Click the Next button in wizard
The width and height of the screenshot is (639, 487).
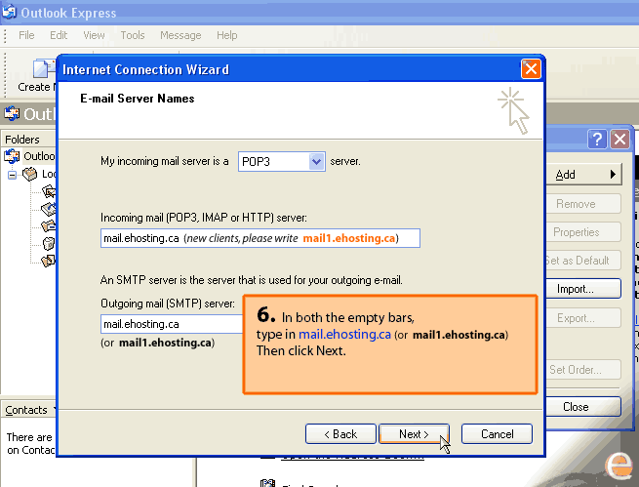coord(413,434)
